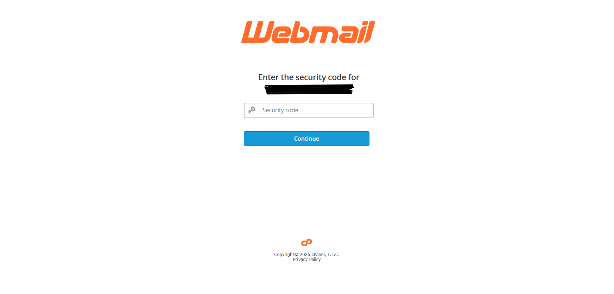614x294 pixels.
Task: Click the word 'Policy' in the footer link
Action: click(x=315, y=260)
